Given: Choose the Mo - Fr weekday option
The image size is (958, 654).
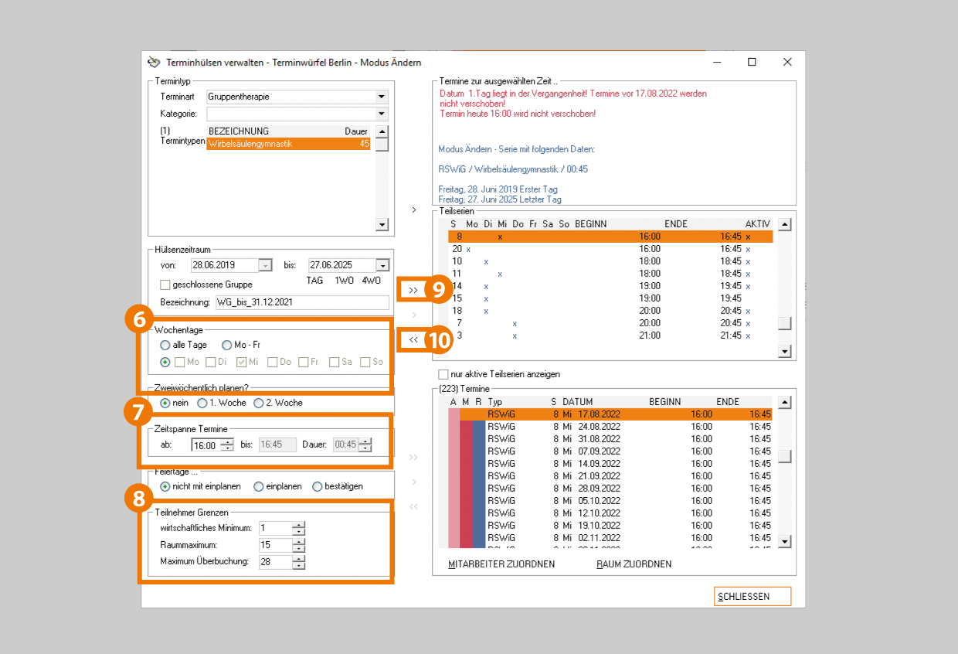Looking at the screenshot, I should [x=227, y=345].
